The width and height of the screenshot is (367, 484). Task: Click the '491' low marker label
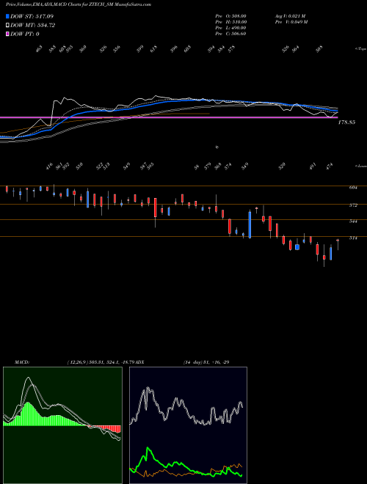(x=313, y=166)
